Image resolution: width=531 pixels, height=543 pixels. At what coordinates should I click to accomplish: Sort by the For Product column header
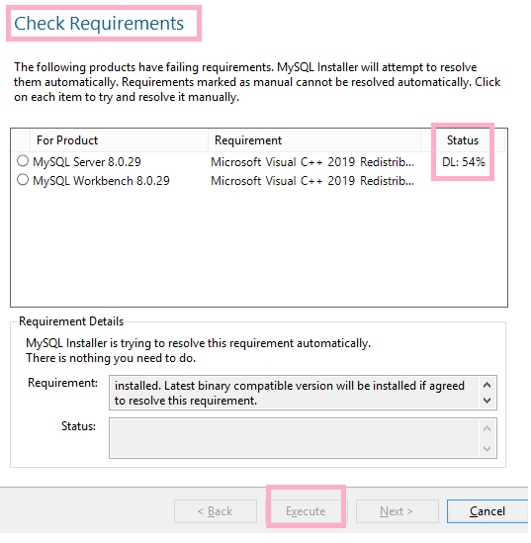[x=119, y=140]
